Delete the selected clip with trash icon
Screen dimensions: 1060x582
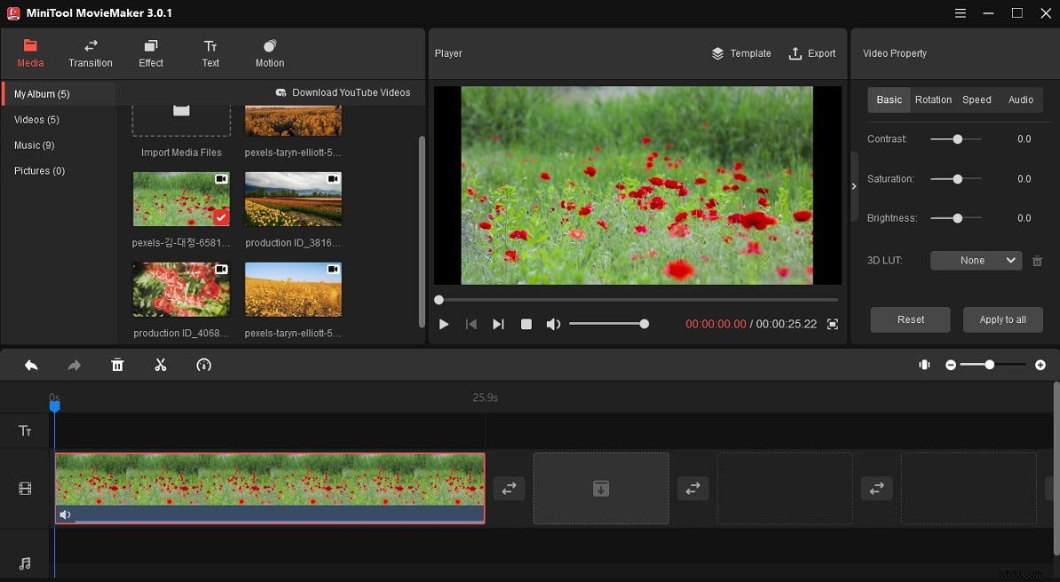117,365
